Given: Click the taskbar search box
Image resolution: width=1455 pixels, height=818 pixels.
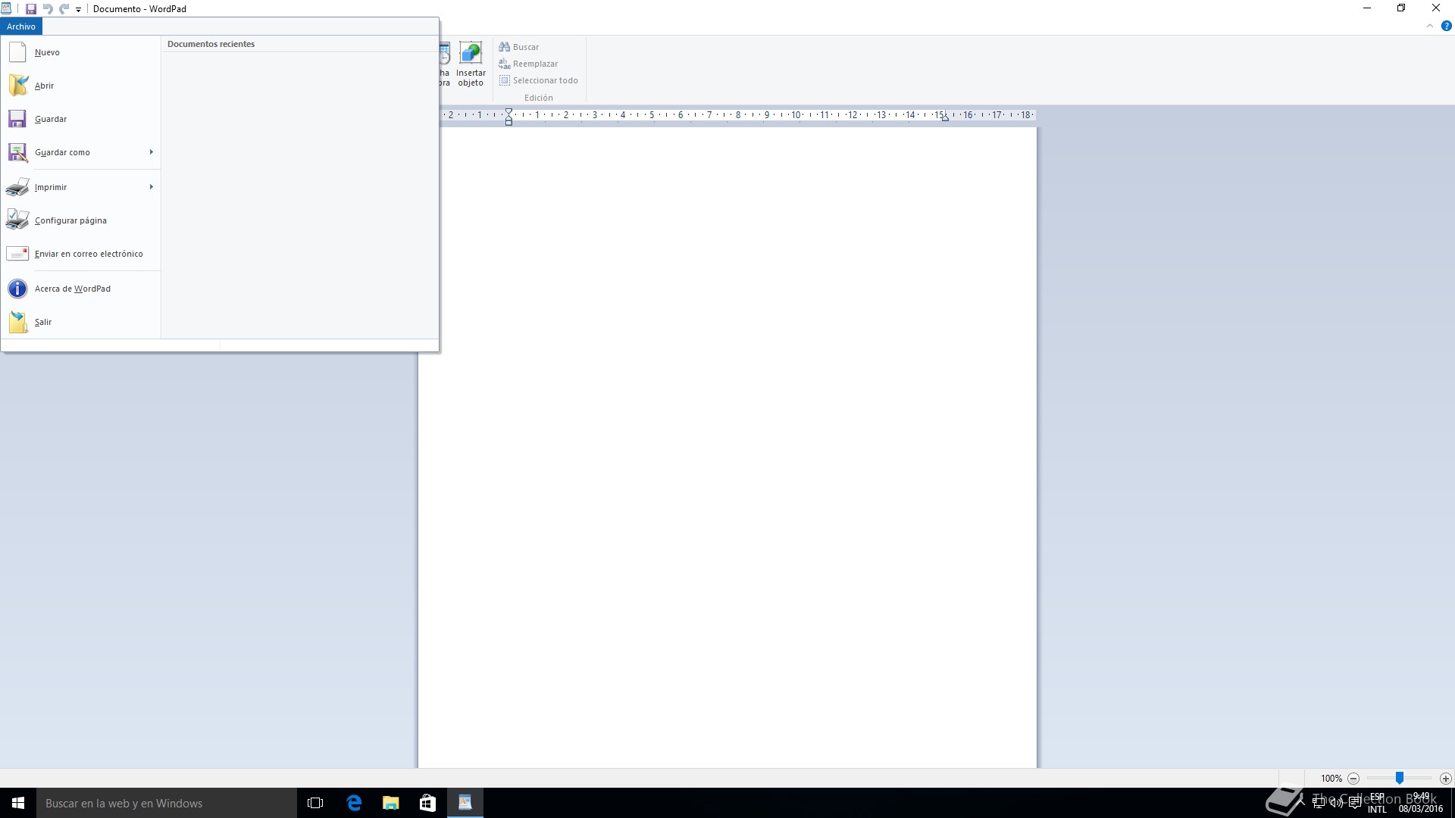Looking at the screenshot, I should [x=167, y=803].
